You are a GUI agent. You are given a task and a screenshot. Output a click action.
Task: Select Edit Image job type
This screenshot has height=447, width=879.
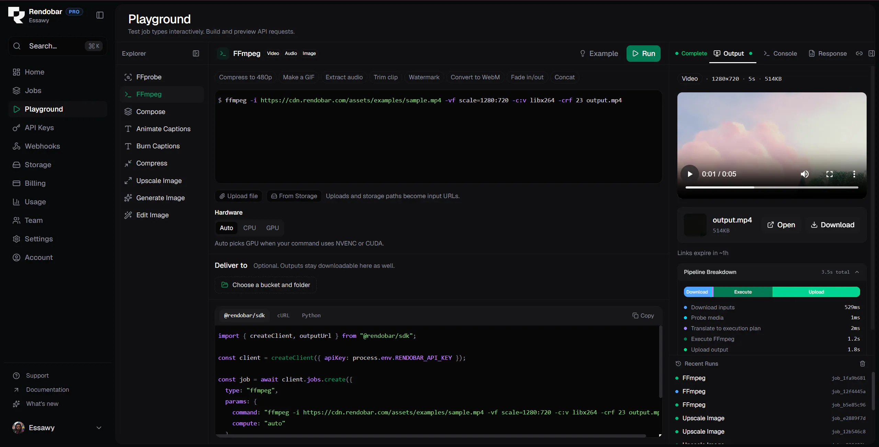coord(162,215)
